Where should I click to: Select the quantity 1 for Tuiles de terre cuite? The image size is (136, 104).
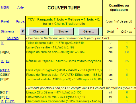[127, 43]
